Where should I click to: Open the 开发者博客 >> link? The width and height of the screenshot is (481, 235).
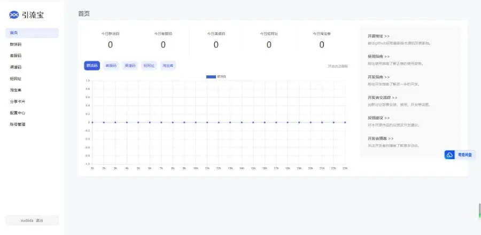[381, 138]
